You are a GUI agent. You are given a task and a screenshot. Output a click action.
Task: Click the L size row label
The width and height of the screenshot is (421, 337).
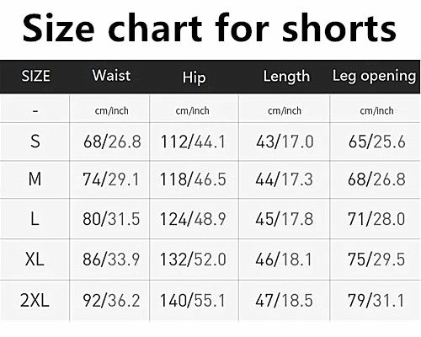[x=35, y=219]
